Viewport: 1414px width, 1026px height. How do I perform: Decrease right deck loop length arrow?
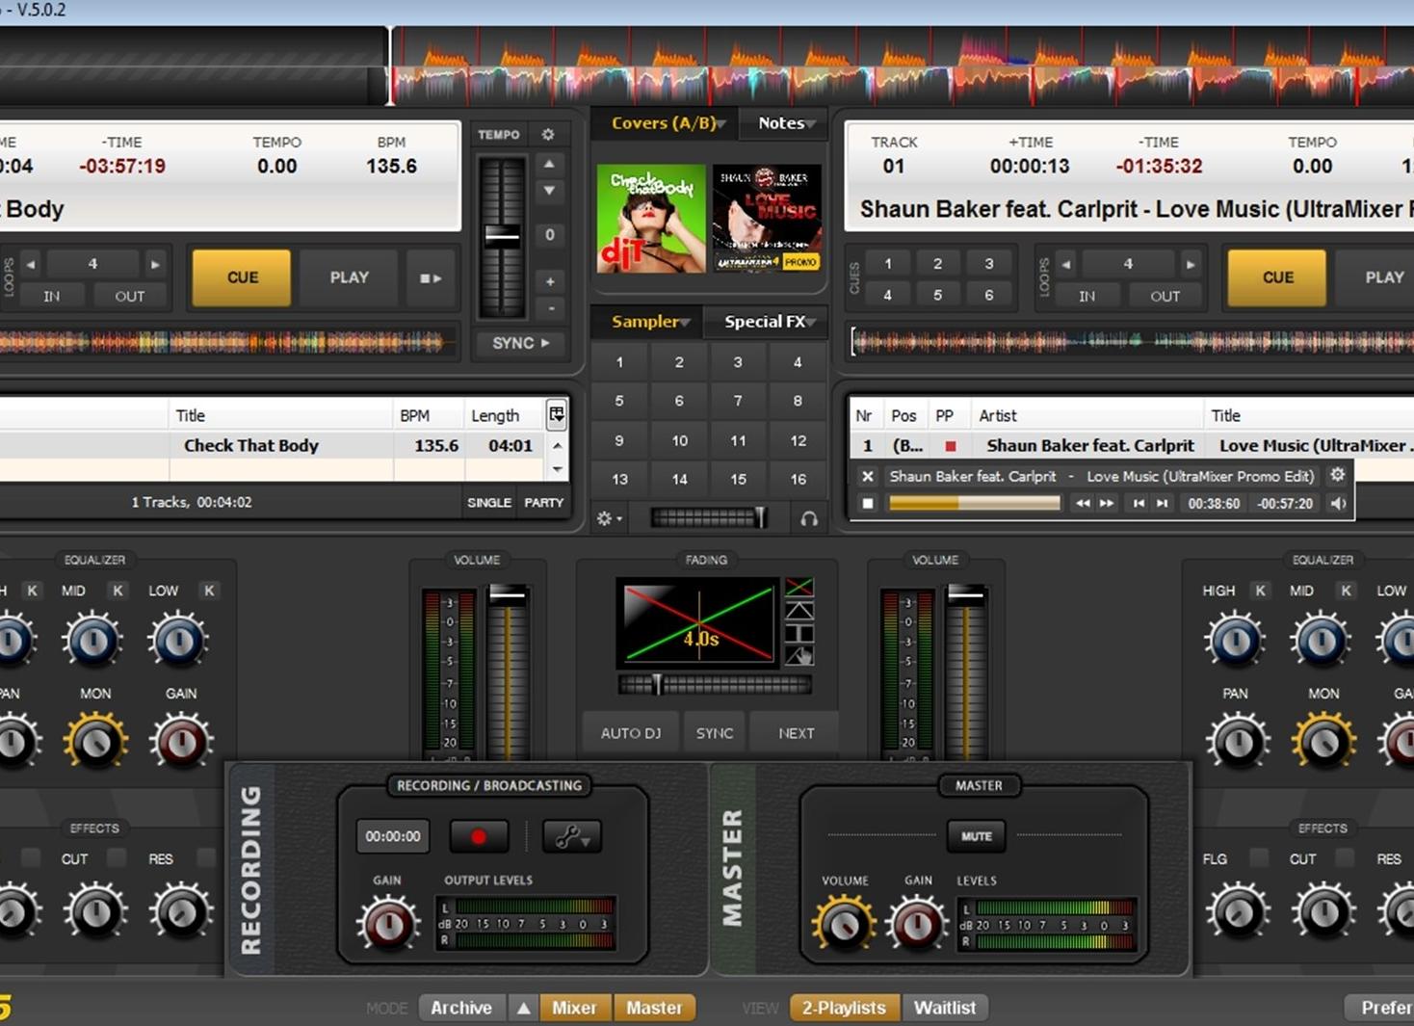(1066, 264)
